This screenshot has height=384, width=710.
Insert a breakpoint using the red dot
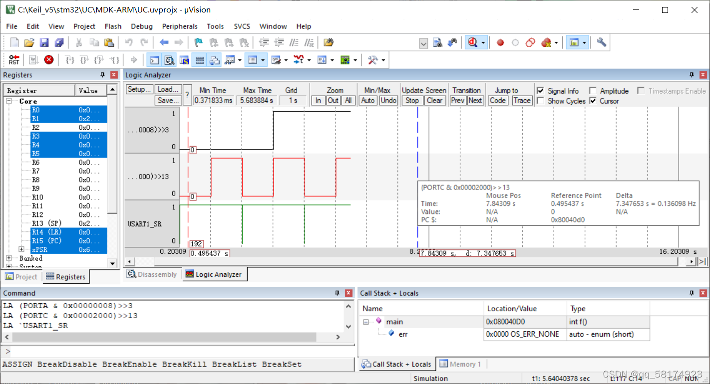pos(500,43)
